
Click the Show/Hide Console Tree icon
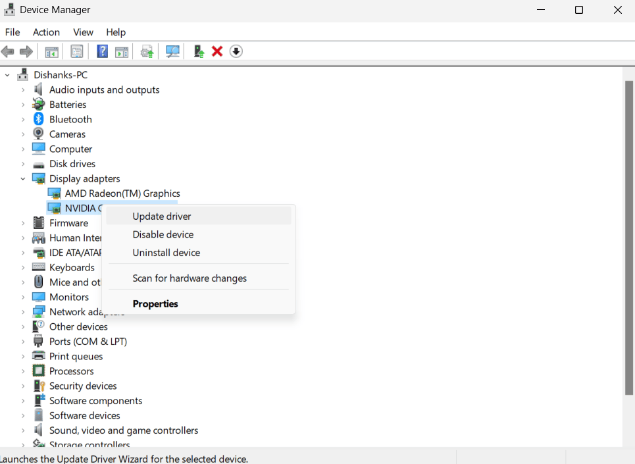tap(51, 51)
